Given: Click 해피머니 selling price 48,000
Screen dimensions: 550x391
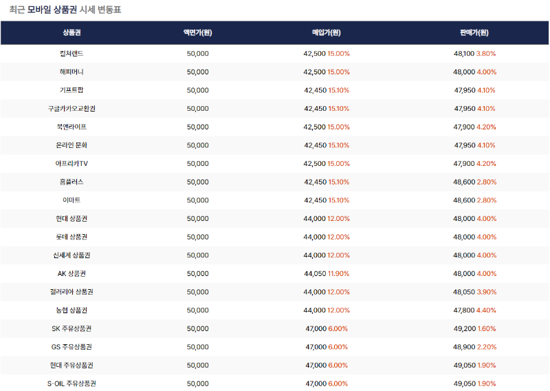Looking at the screenshot, I should pyautogui.click(x=463, y=72).
